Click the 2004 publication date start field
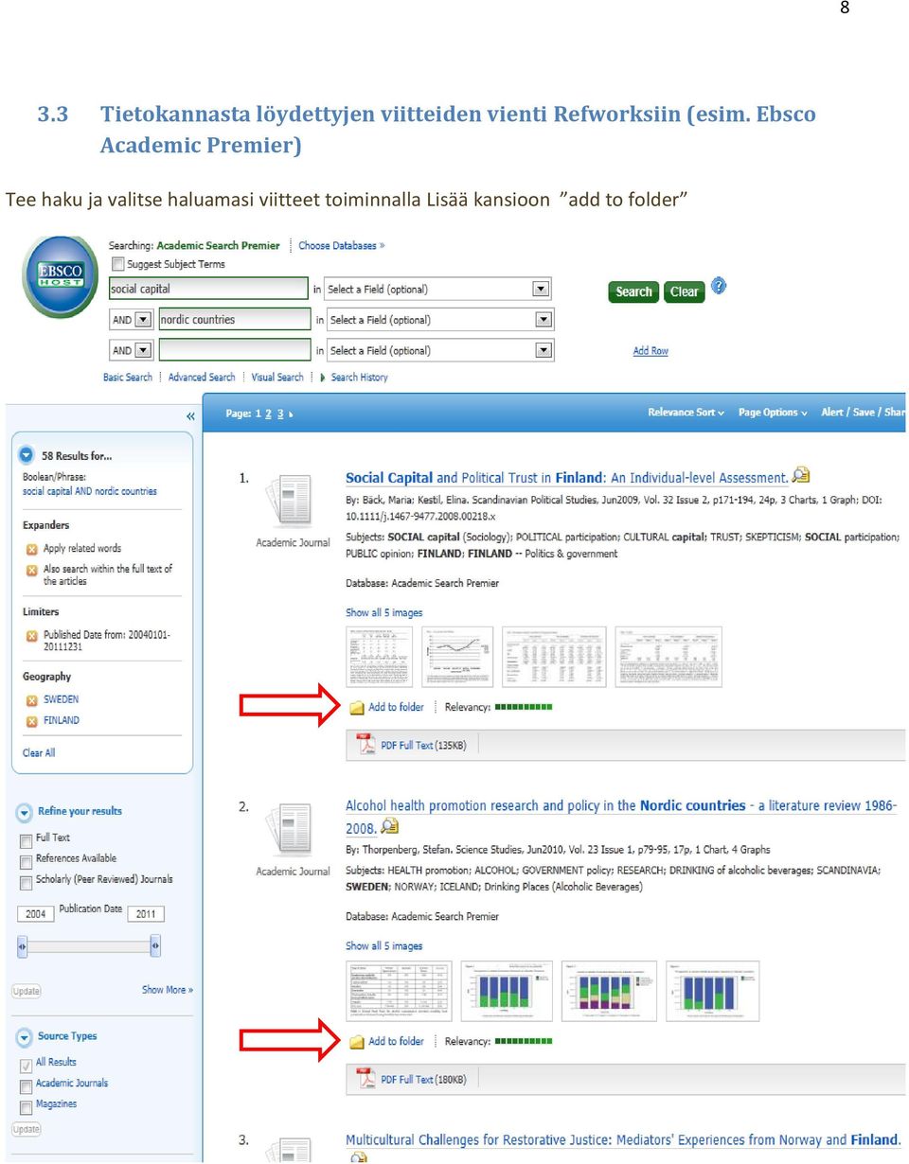 pyautogui.click(x=36, y=914)
